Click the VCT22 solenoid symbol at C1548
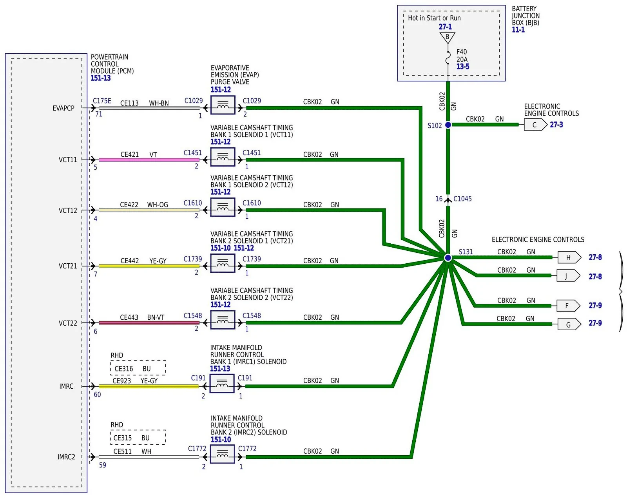Image resolution: width=627 pixels, height=498 pixels. 223,320
